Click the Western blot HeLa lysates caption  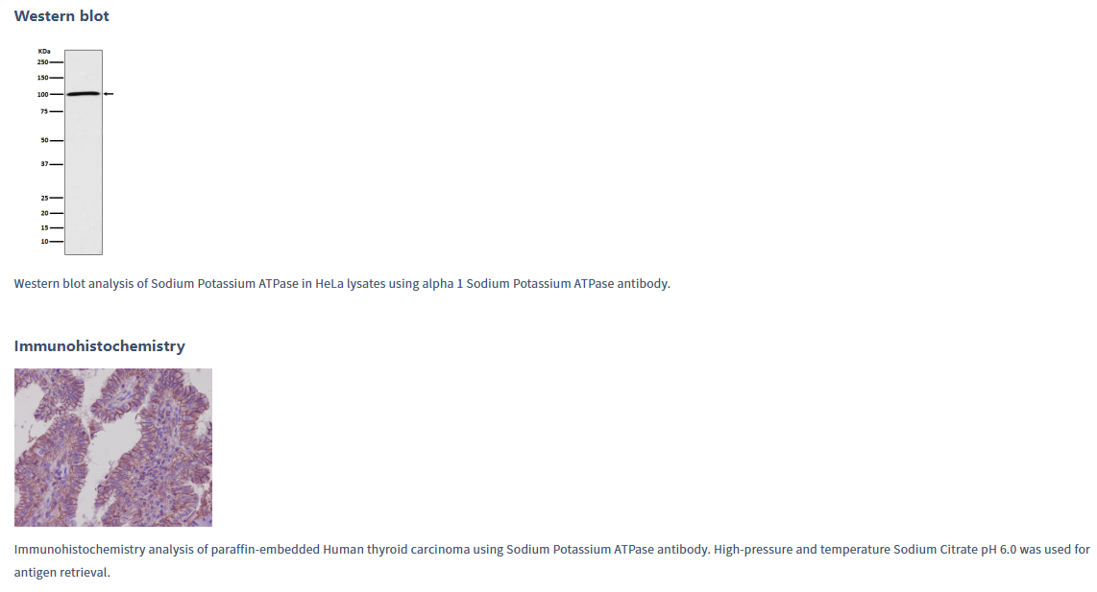pyautogui.click(x=342, y=284)
